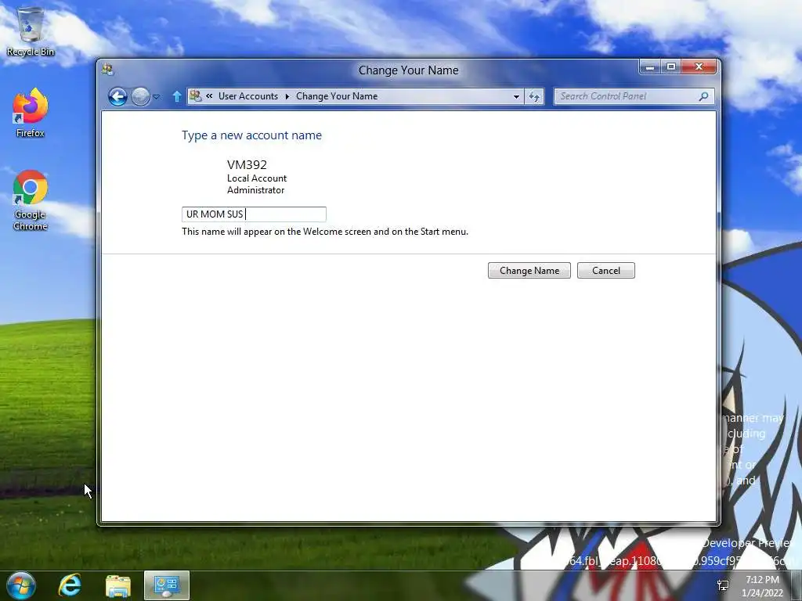Click the User Accounts address bar icon
This screenshot has width=802, height=601.
click(195, 95)
